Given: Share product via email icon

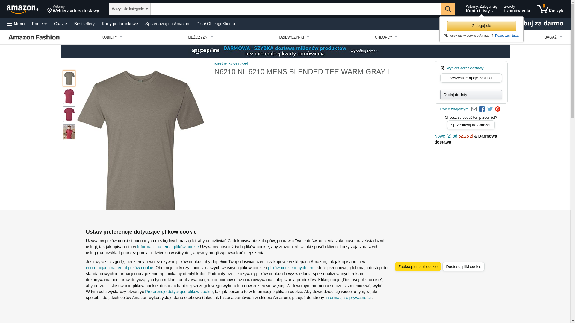Looking at the screenshot, I should pos(474,109).
